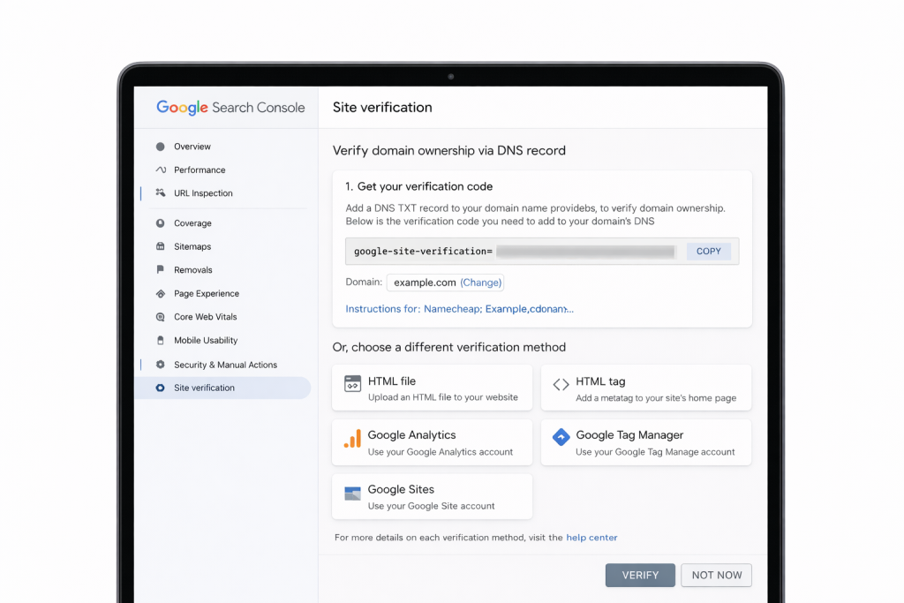This screenshot has width=904, height=603.
Task: Choose the HTML tag verification method
Action: (x=645, y=388)
